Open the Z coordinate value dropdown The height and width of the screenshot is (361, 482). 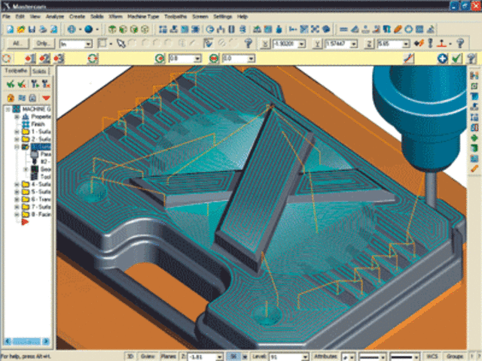point(406,44)
